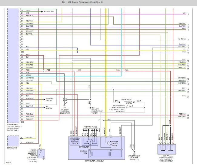
Task: Click the 'VIO' label at continuation 3
Action: click(184, 13)
